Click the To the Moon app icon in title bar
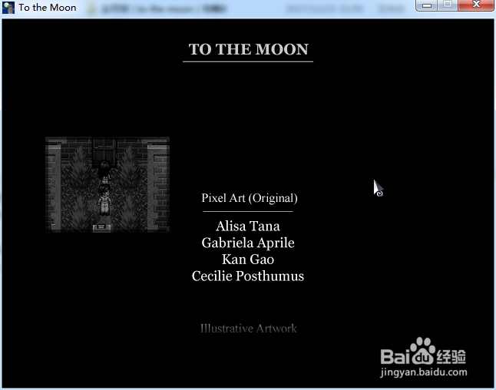Viewport: 496px width, 390px height. [8, 7]
